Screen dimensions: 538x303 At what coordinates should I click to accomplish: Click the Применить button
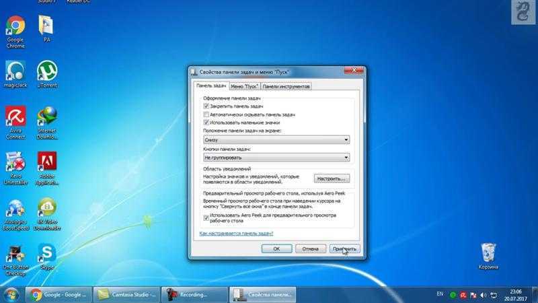(344, 248)
